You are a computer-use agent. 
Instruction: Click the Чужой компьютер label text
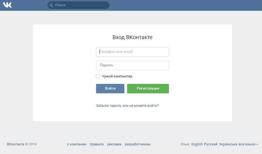117,76
